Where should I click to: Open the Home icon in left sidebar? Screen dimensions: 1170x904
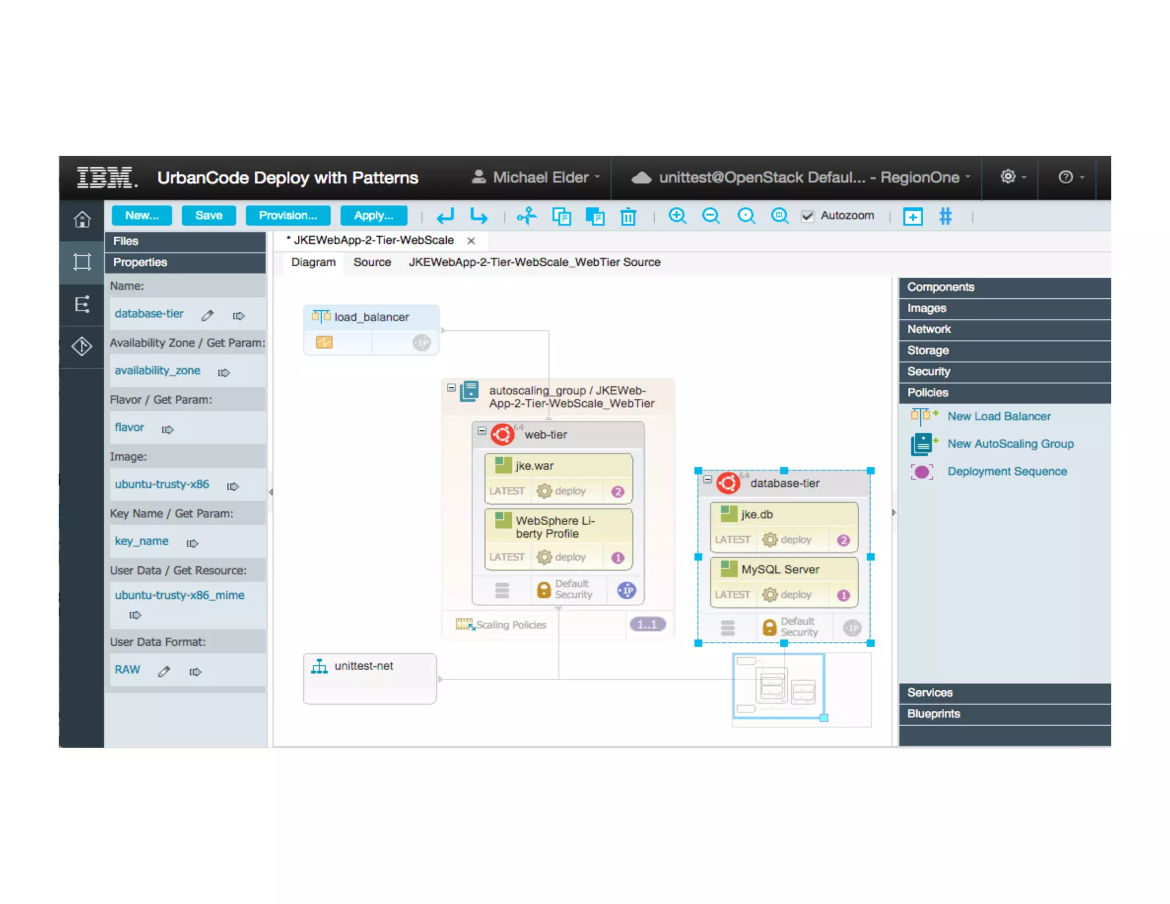[x=82, y=219]
